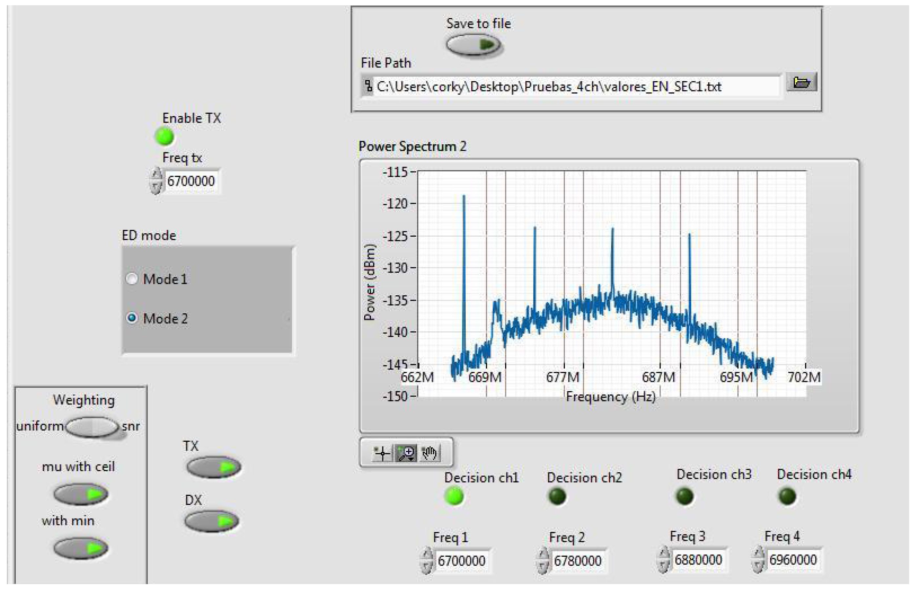916x589 pixels.
Task: Click the Decision ch4 indicator LED
Action: click(x=787, y=496)
